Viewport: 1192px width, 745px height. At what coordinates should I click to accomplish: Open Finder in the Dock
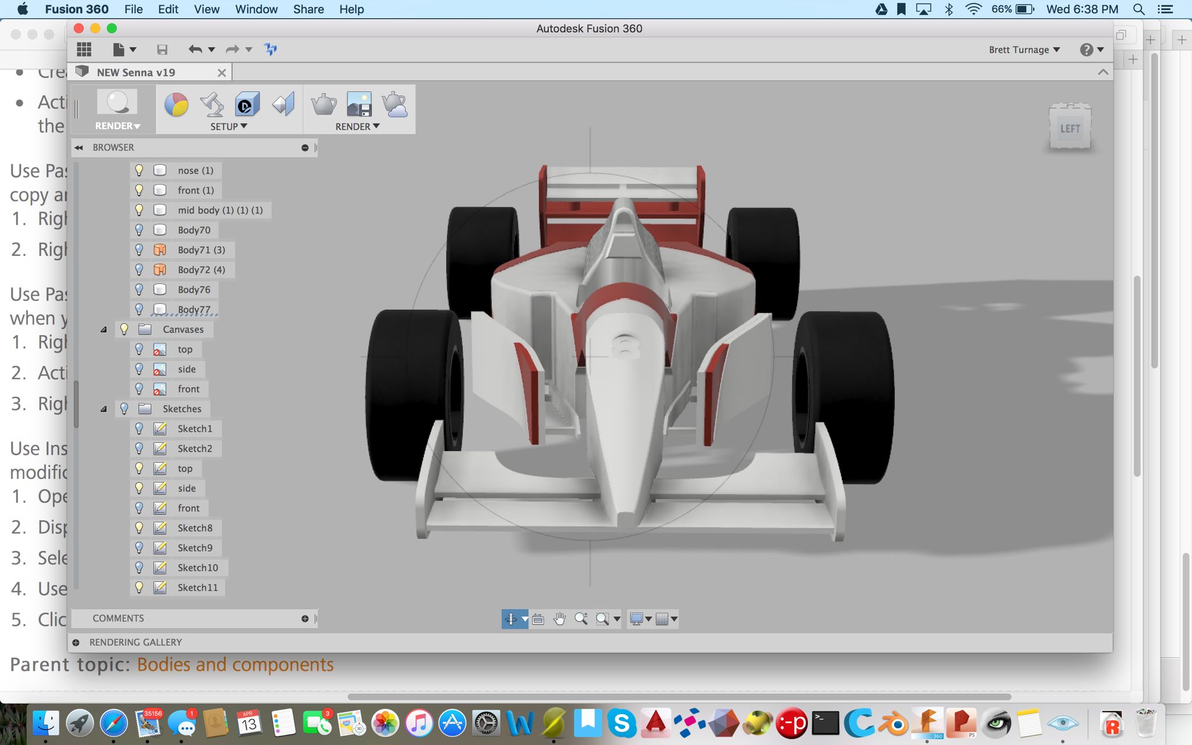tap(46, 723)
